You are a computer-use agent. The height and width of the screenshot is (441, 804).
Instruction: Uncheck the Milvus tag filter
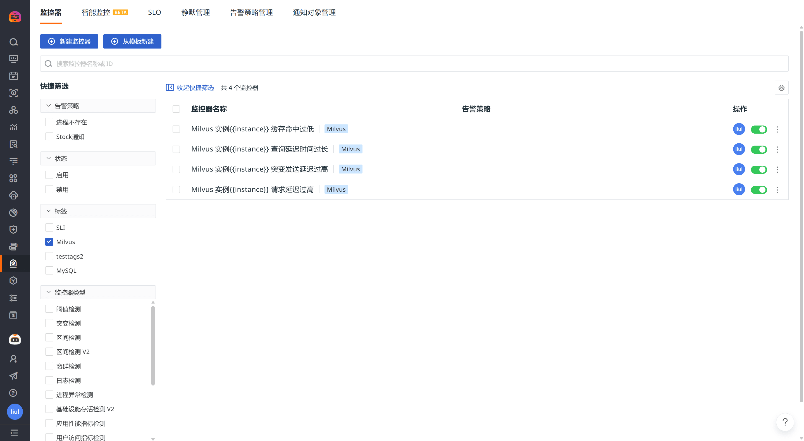pos(49,242)
